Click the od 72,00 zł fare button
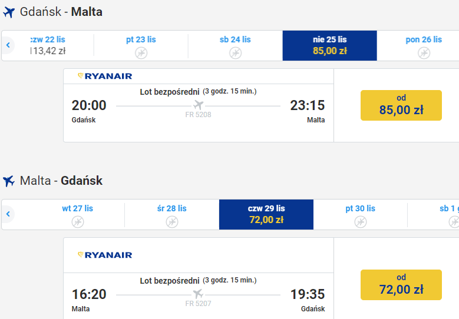The image size is (459, 319). point(401,285)
